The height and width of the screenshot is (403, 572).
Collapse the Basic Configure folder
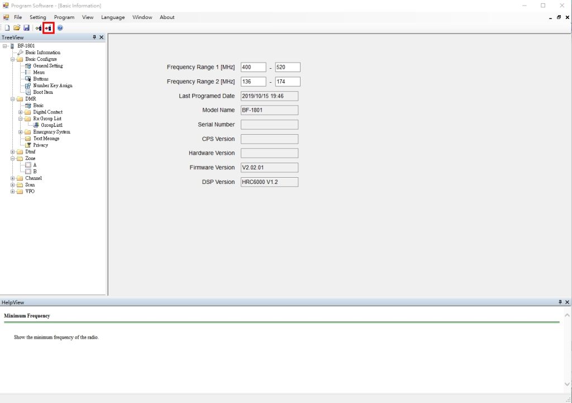click(13, 59)
